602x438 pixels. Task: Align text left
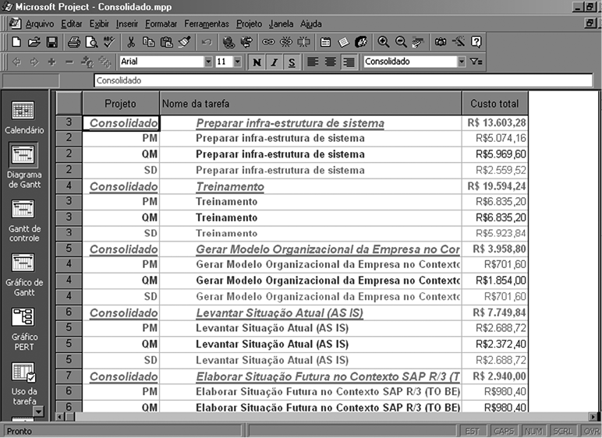coord(313,62)
